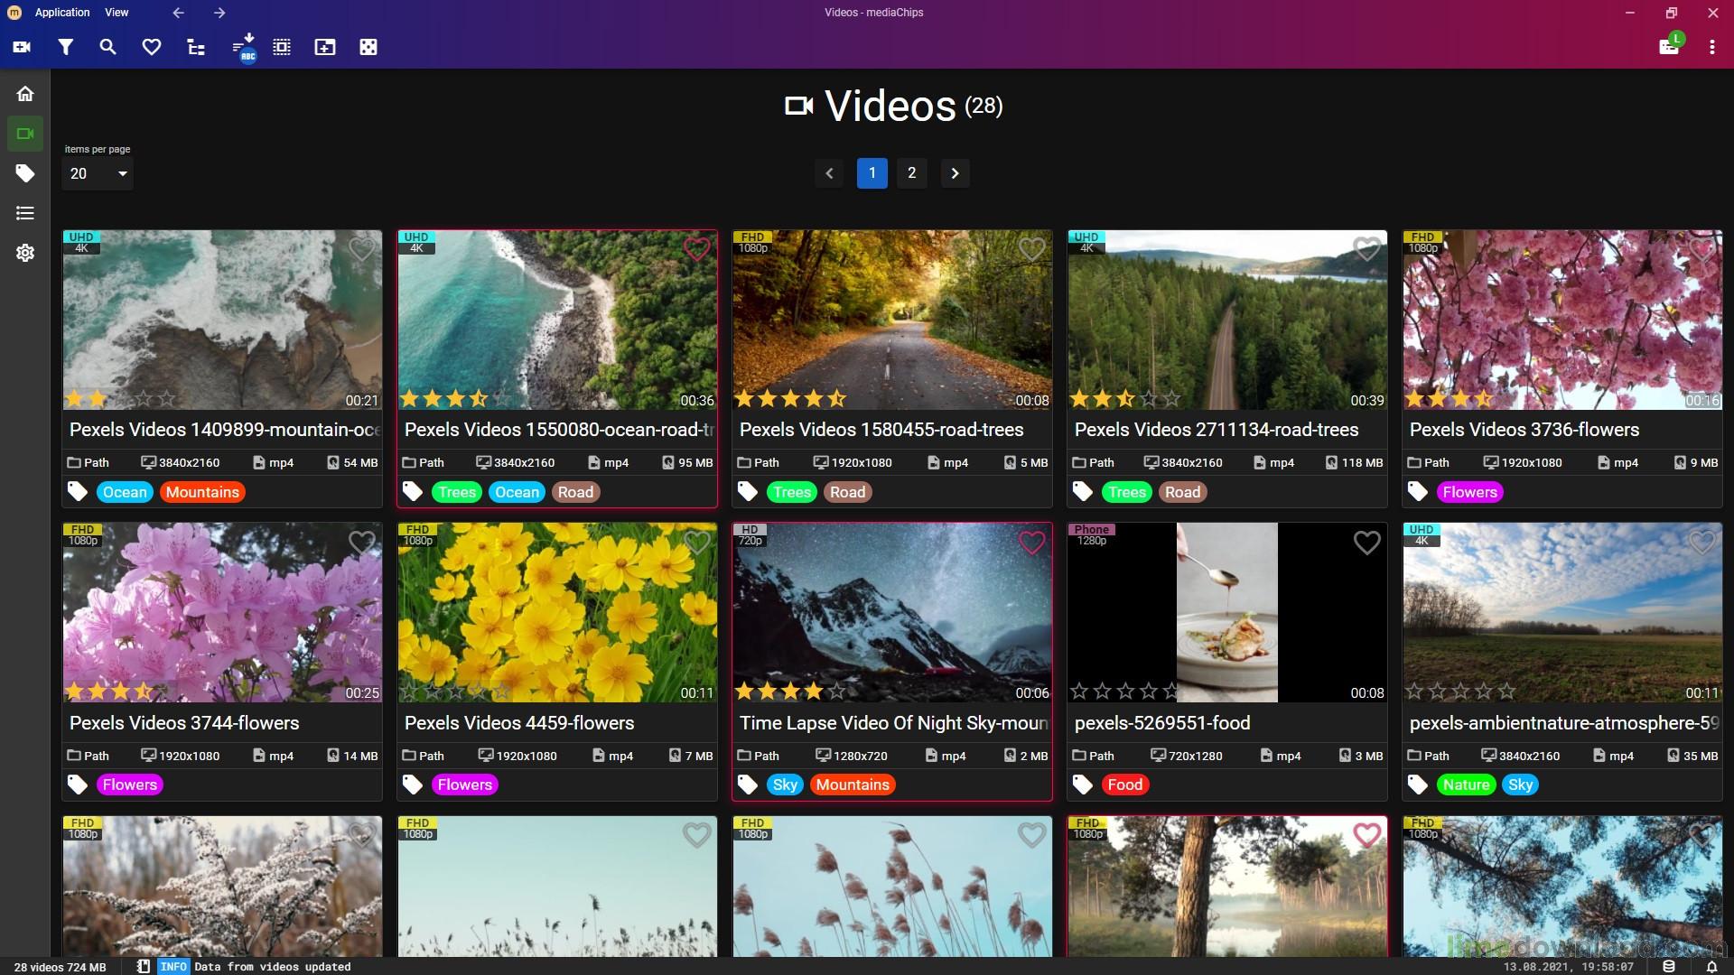Set four-star rating on pexels-5269551-food

(x=1148, y=692)
